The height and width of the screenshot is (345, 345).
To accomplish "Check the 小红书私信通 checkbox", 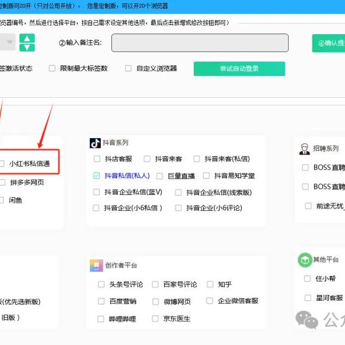I will [2, 164].
